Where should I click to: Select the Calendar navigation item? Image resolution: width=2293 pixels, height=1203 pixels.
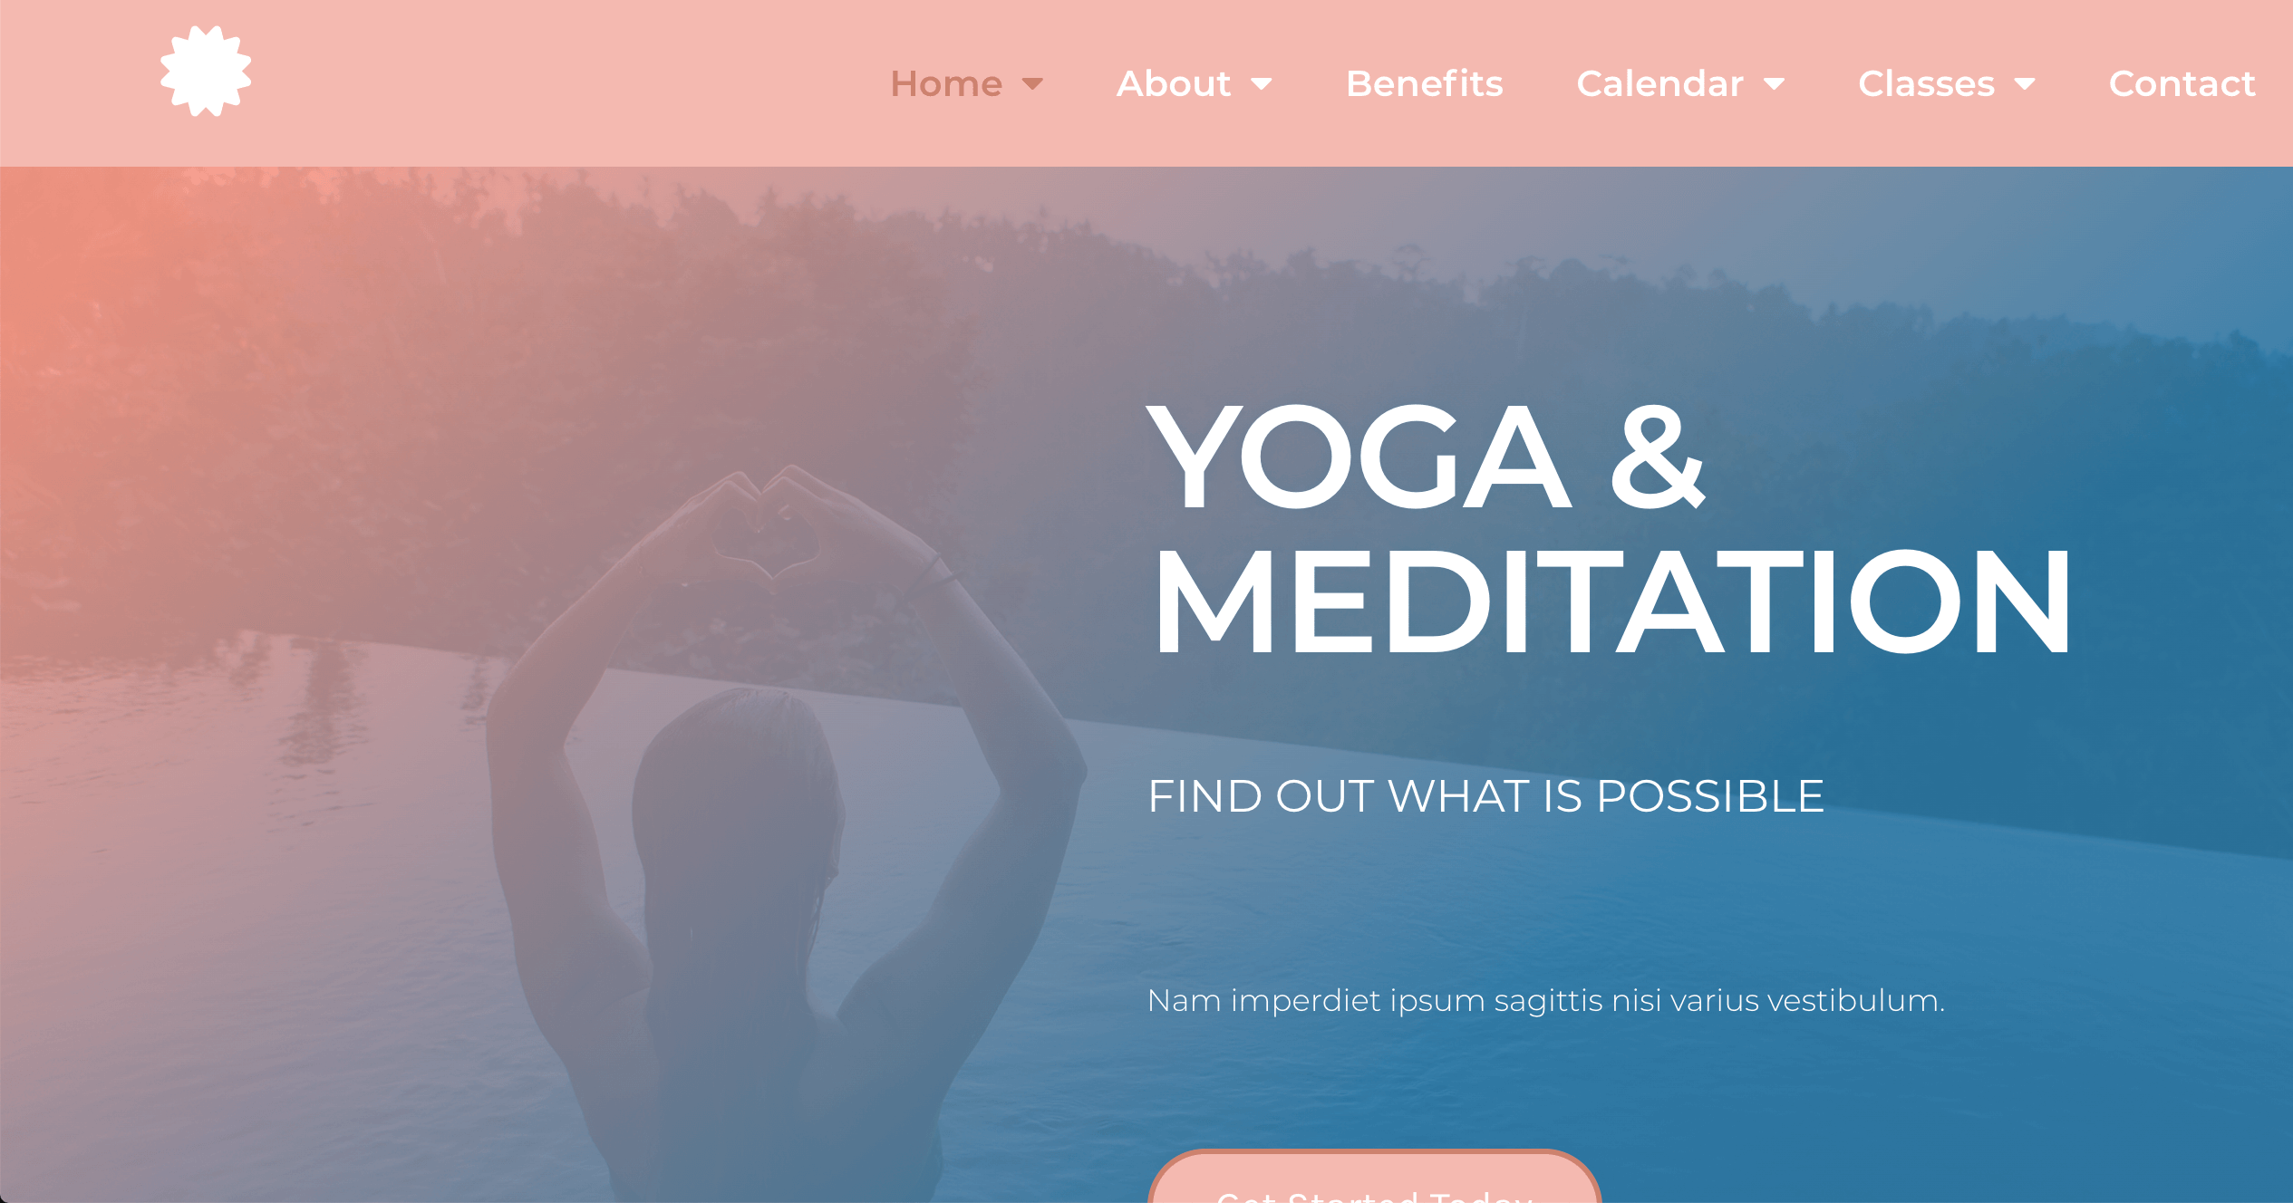1659,83
